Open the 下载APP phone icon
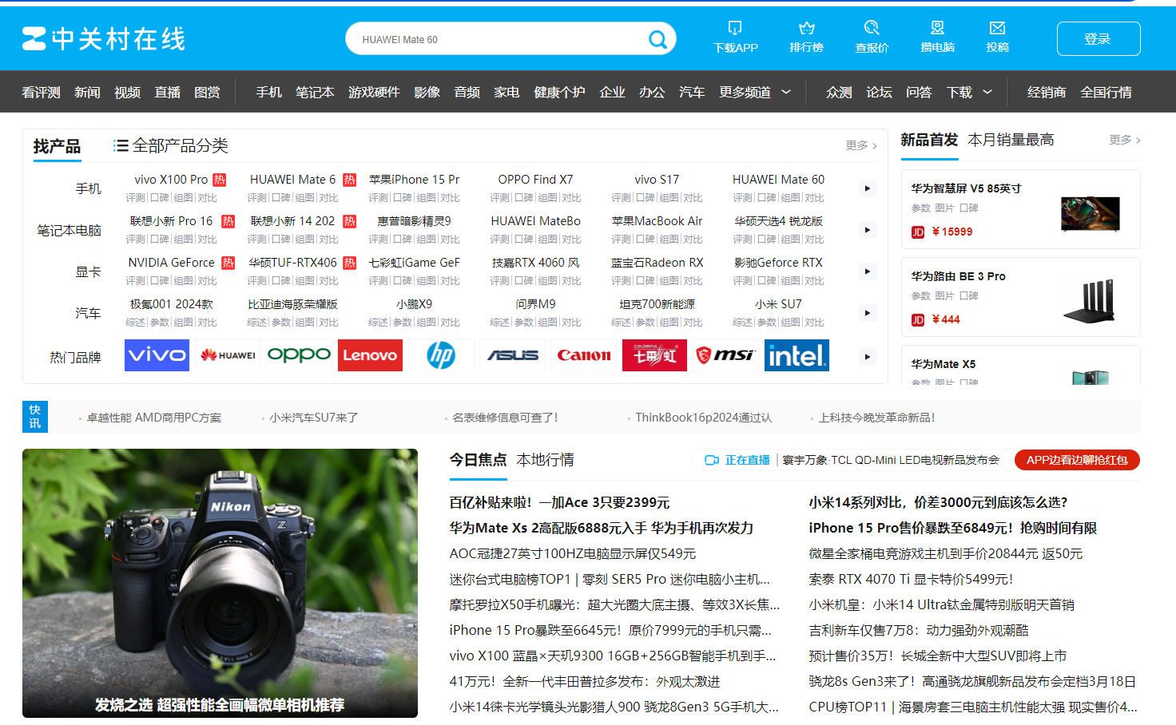Image resolution: width=1176 pixels, height=725 pixels. click(735, 29)
